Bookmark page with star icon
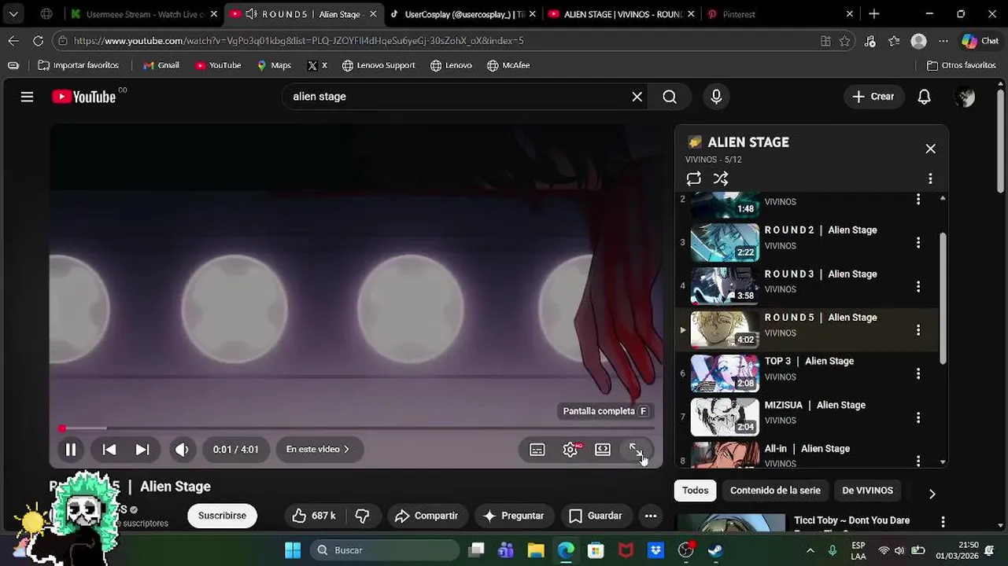Screen dimensions: 1008x566 (845, 41)
